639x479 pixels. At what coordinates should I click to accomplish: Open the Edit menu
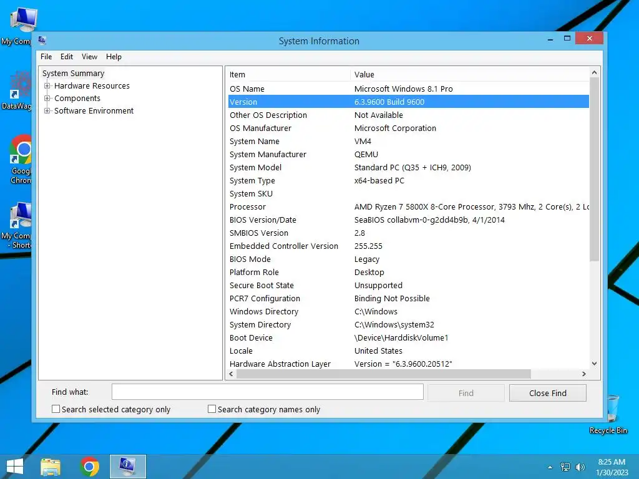pos(67,57)
